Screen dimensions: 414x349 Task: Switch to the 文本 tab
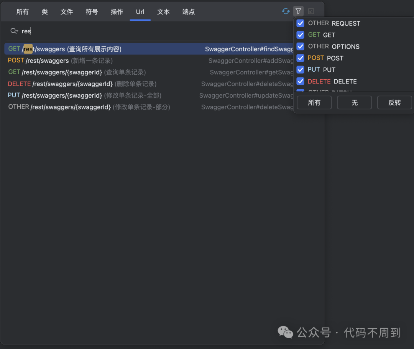coord(163,12)
